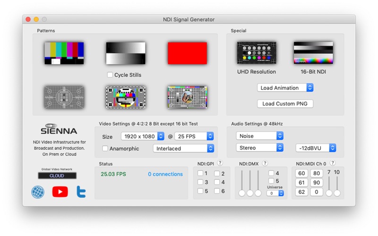
Task: Check NDI:GPI box 6
Action: 217,191
